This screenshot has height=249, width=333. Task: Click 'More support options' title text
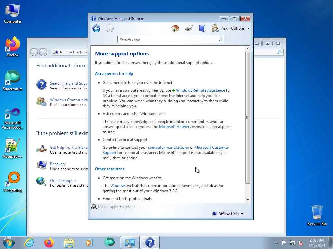click(x=122, y=54)
